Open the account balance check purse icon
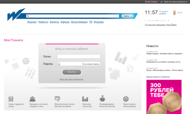The image size is (190, 114). point(32,99)
